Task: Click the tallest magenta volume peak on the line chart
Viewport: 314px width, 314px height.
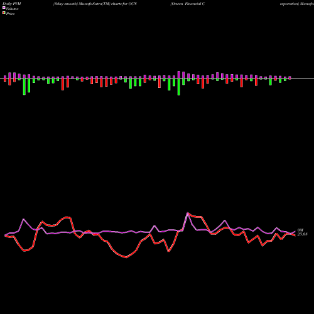Action: [188, 213]
